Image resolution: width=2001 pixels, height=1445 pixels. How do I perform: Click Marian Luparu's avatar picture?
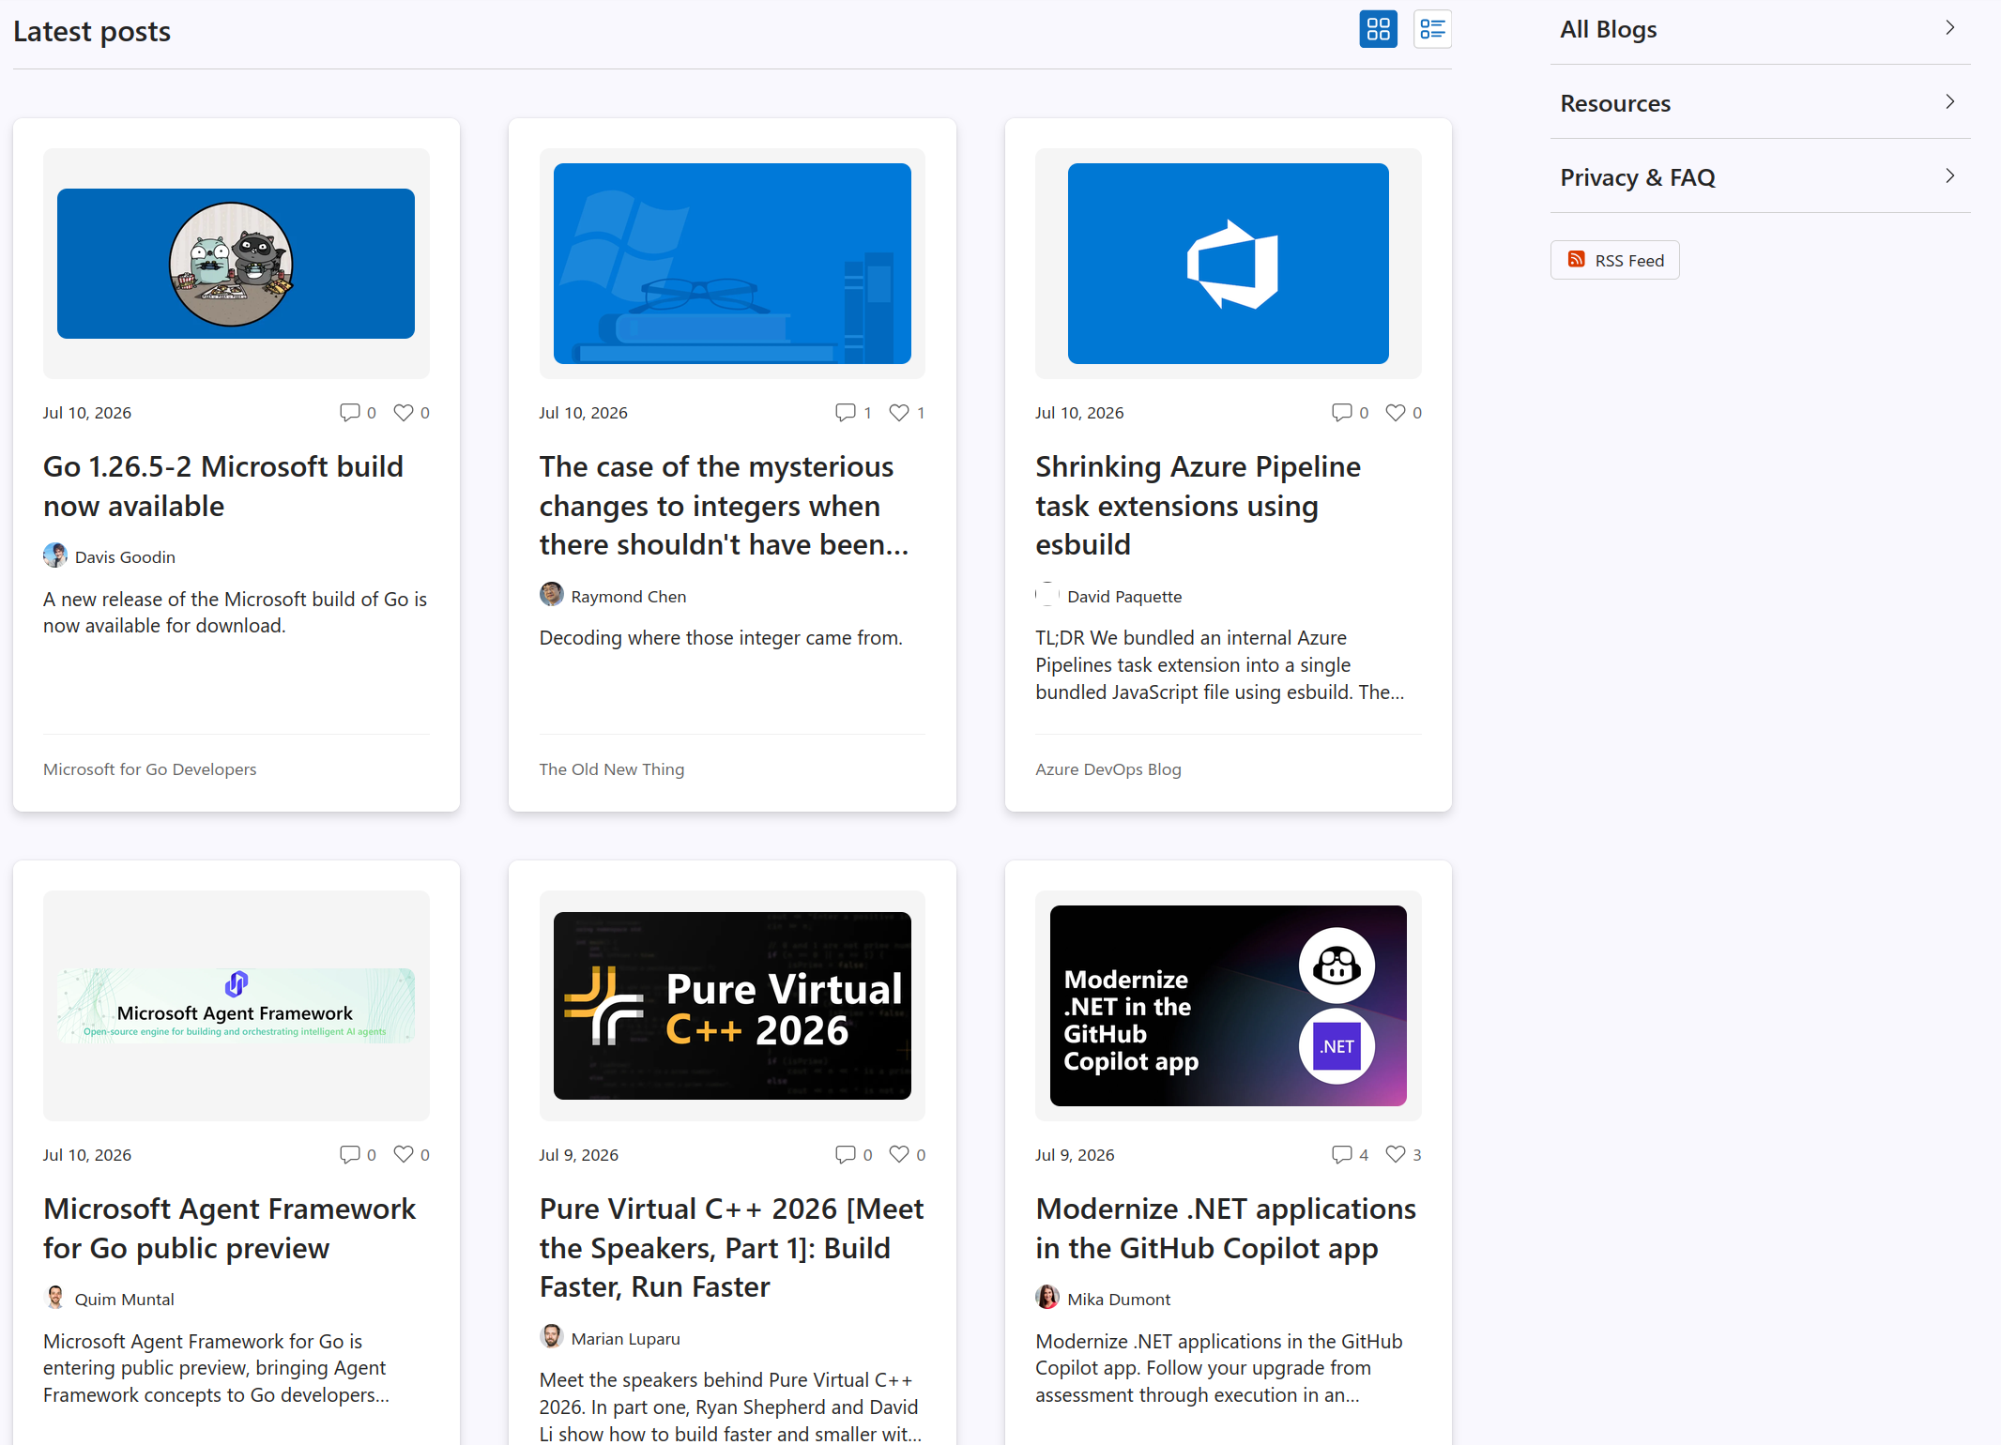[x=552, y=1336]
